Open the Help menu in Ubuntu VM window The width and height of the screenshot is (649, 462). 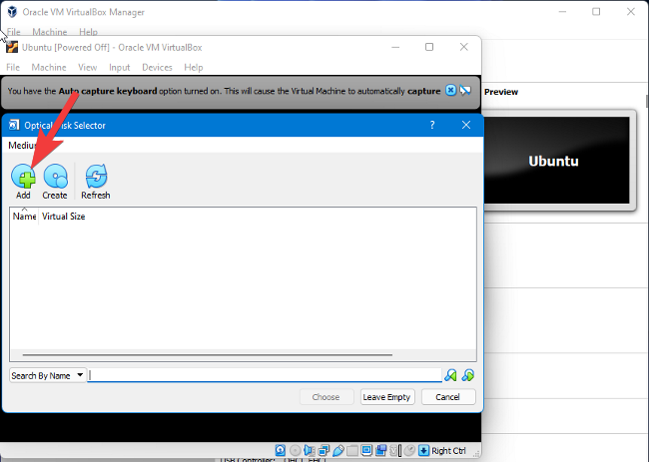click(194, 68)
